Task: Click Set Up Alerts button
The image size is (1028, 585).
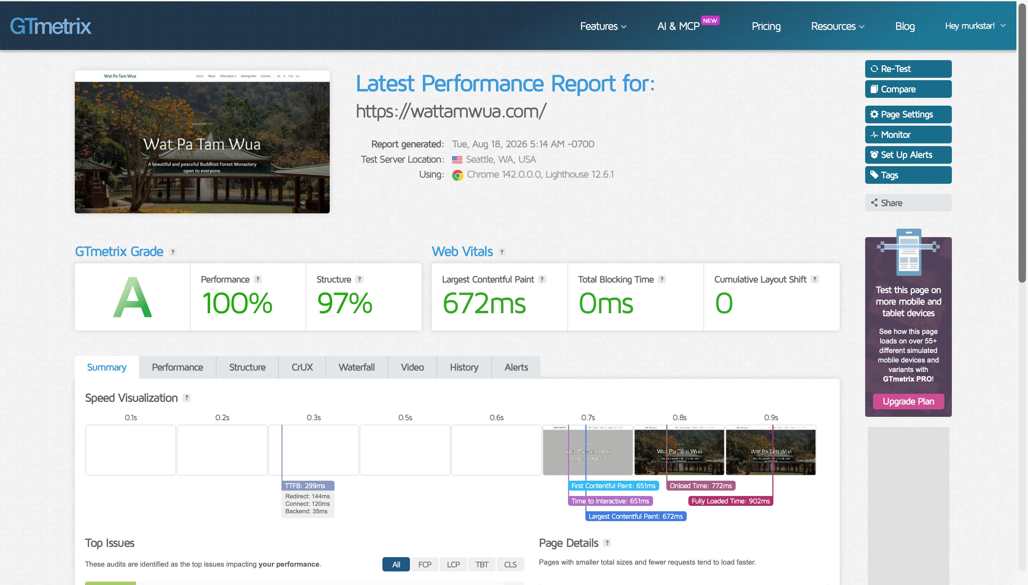Action: pyautogui.click(x=908, y=155)
